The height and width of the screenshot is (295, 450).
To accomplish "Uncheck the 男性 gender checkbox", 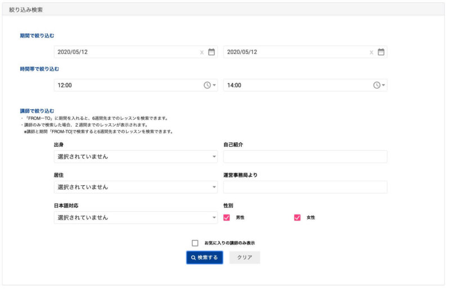I will (x=227, y=217).
